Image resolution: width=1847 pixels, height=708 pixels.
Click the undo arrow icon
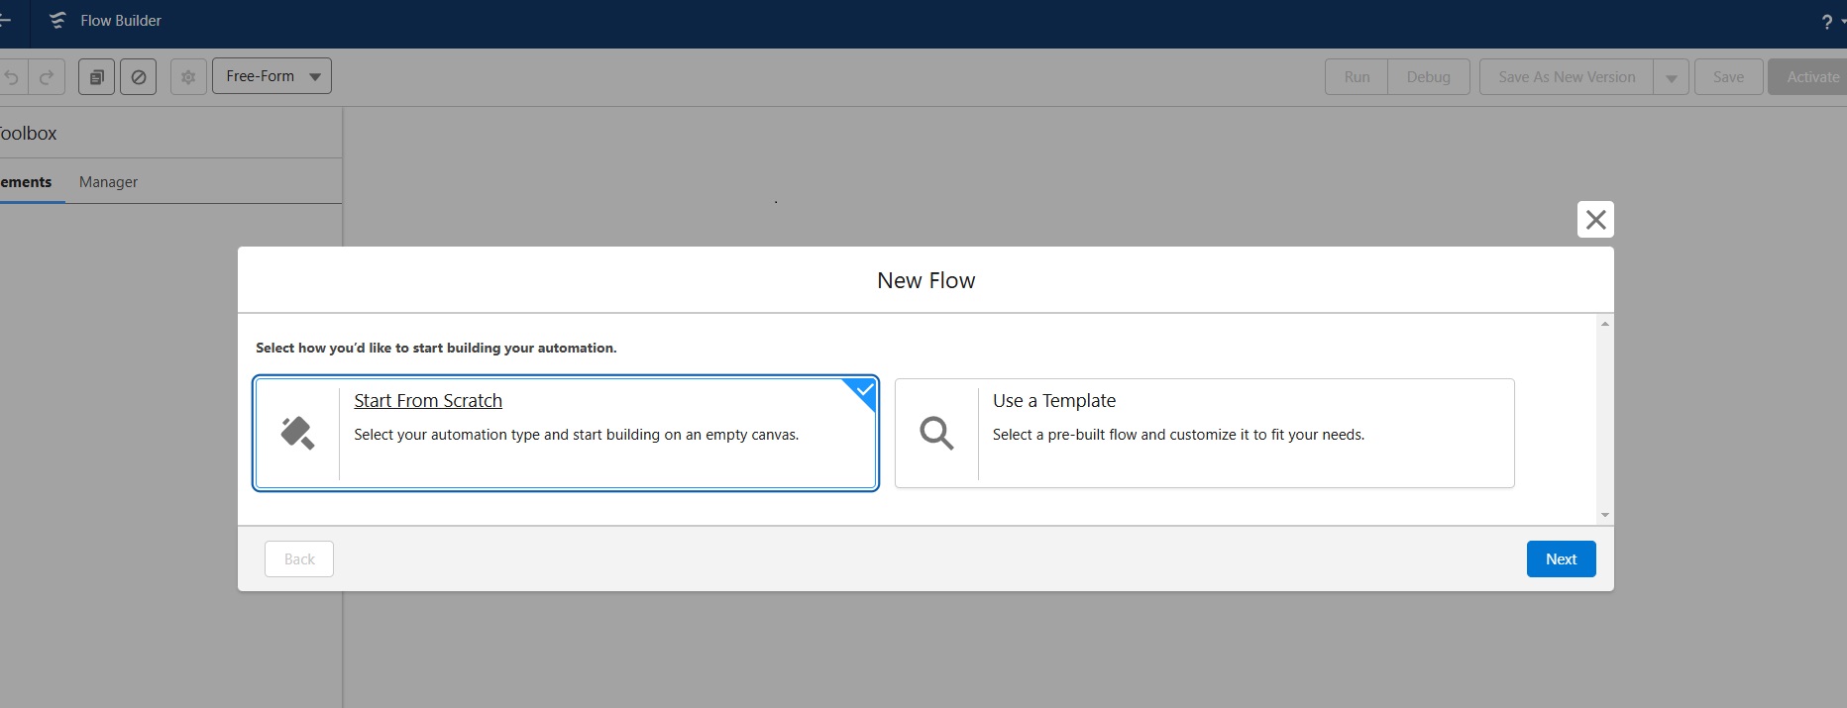point(12,76)
